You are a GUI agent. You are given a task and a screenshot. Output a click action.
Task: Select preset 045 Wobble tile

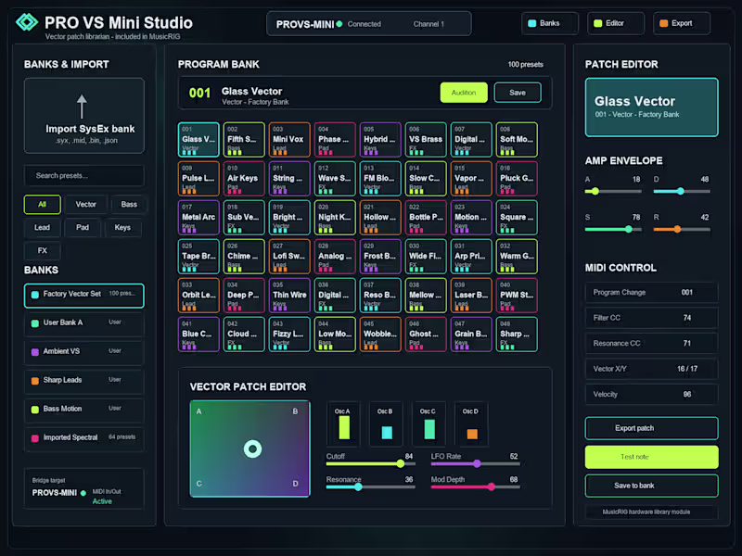pos(380,335)
